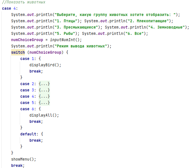Click the comment //Показать животных
This screenshot has width=194, height=168.
(24, 2)
